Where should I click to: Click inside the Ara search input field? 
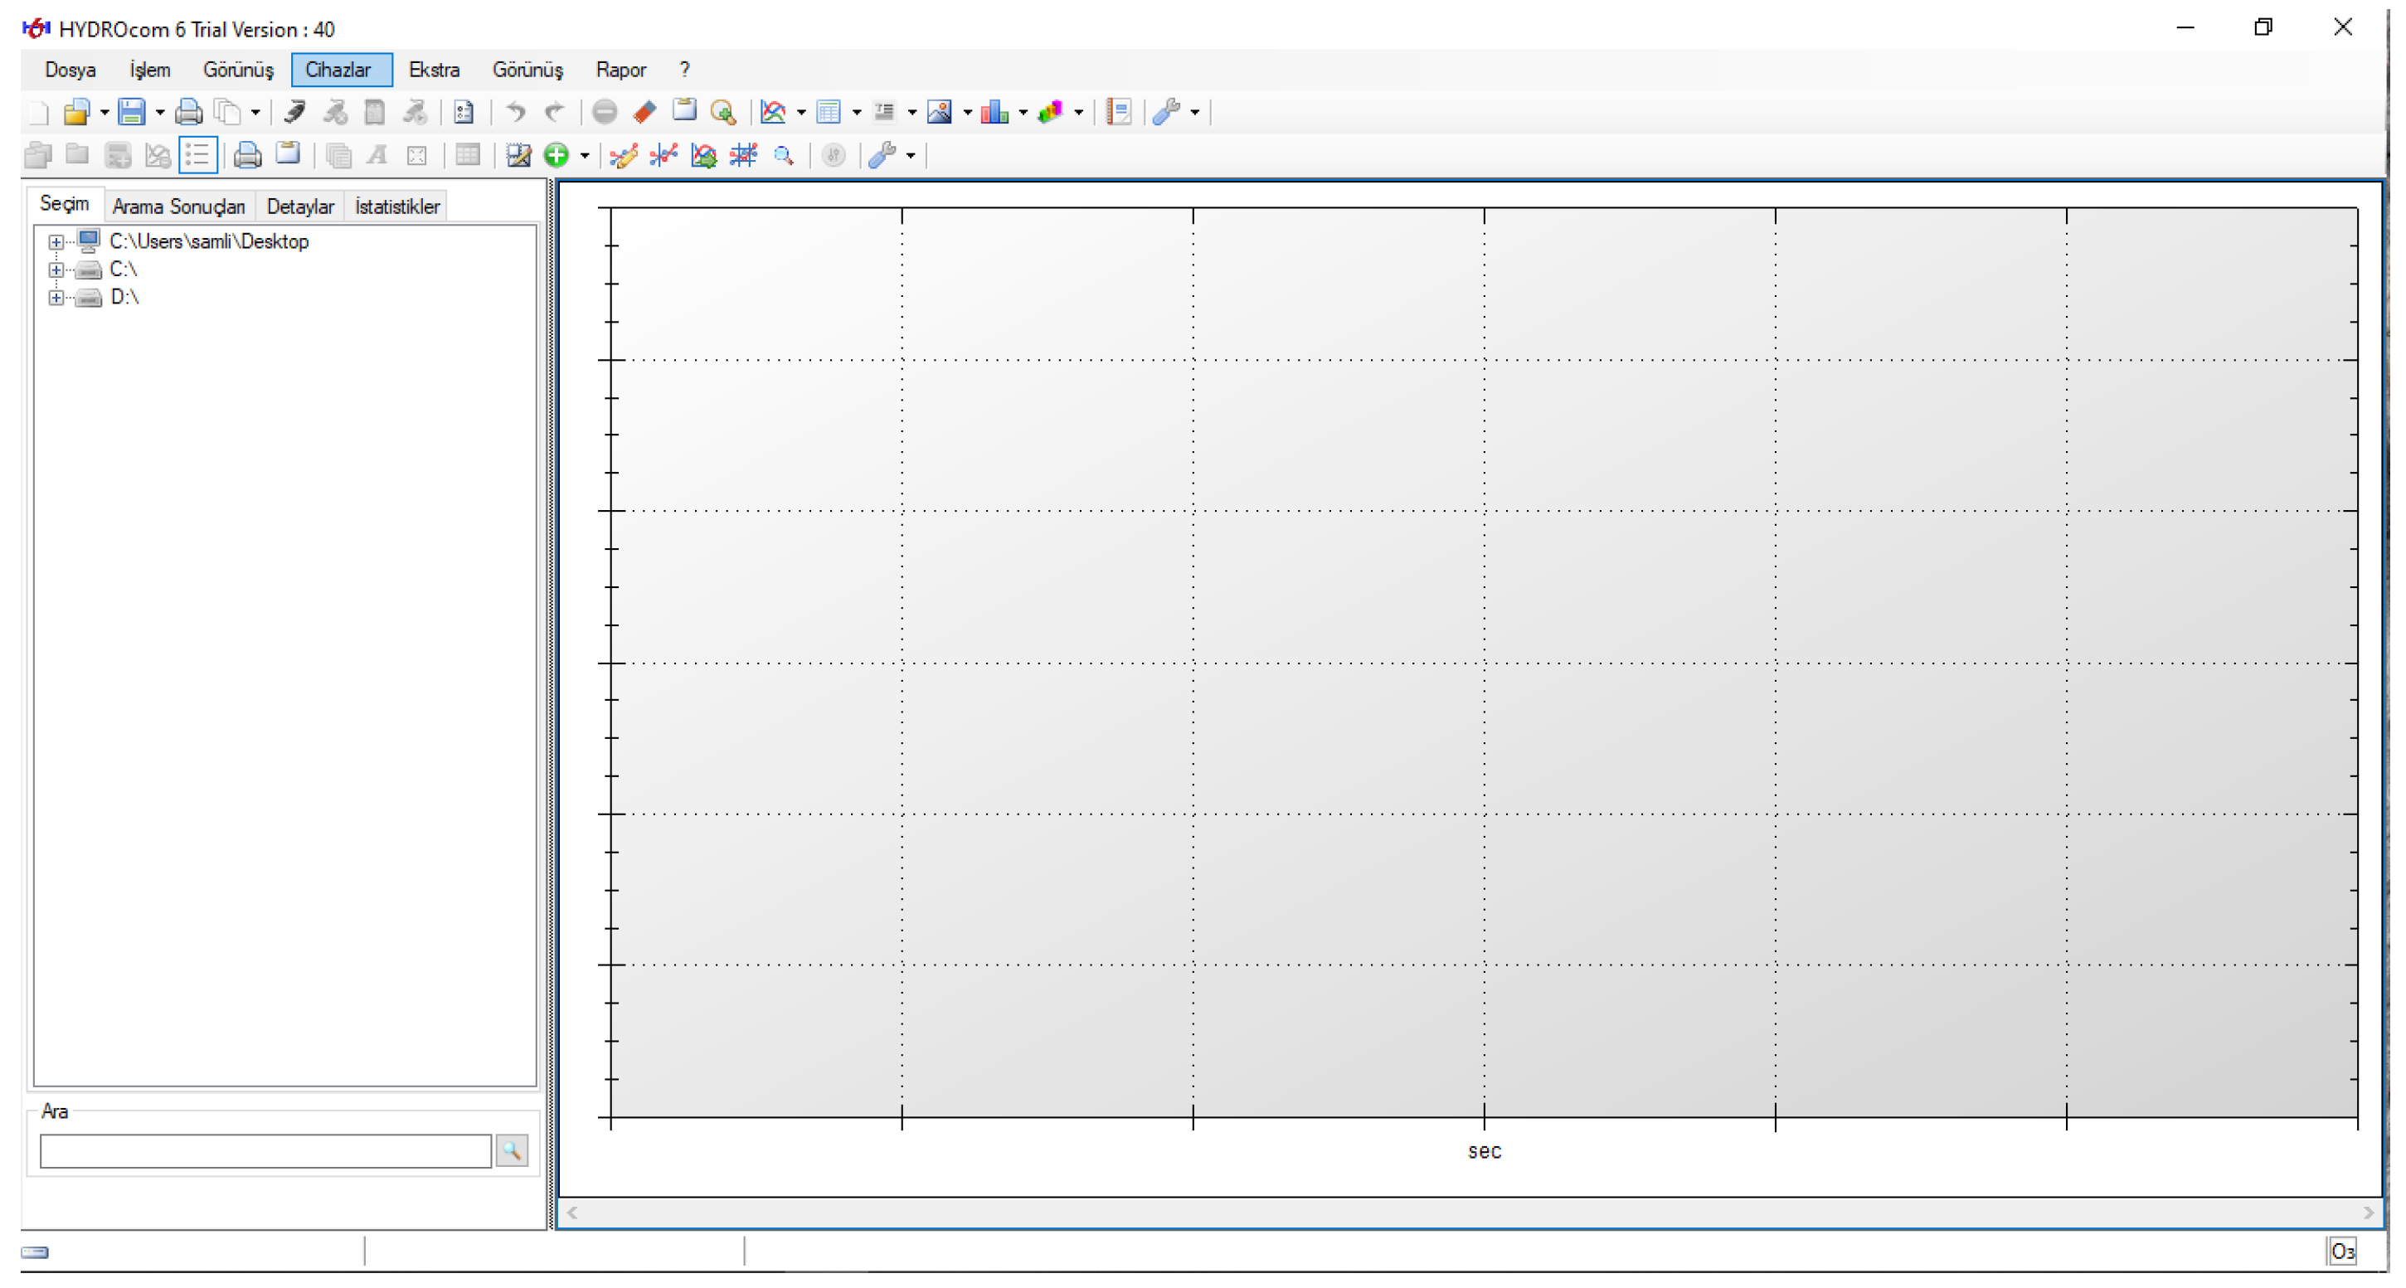click(265, 1150)
